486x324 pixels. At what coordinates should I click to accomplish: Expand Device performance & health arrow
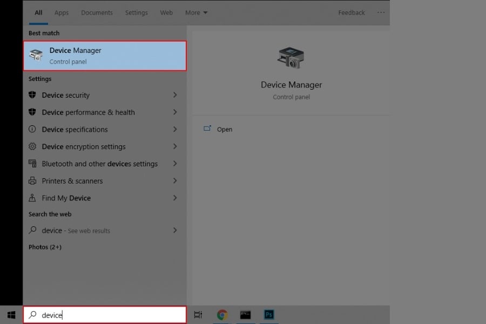(175, 112)
